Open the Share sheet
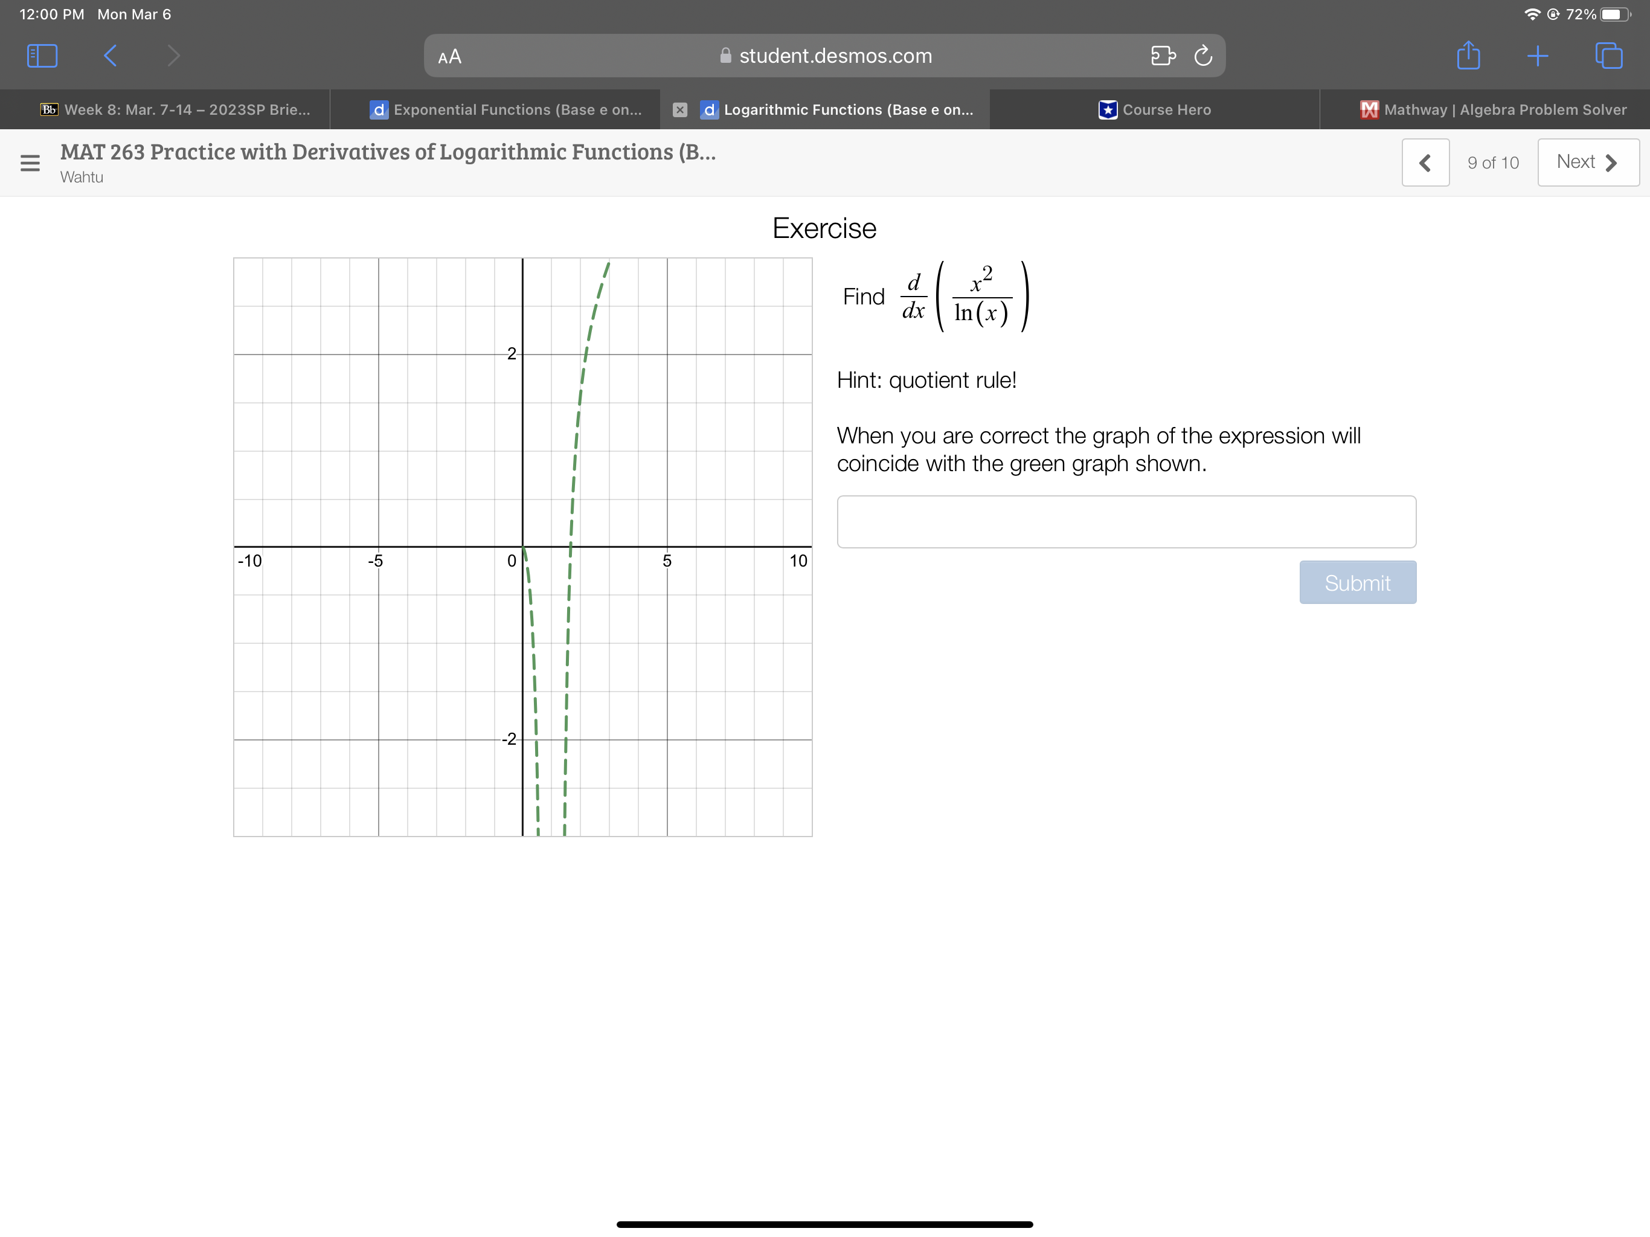Image resolution: width=1650 pixels, height=1237 pixels. [x=1468, y=55]
